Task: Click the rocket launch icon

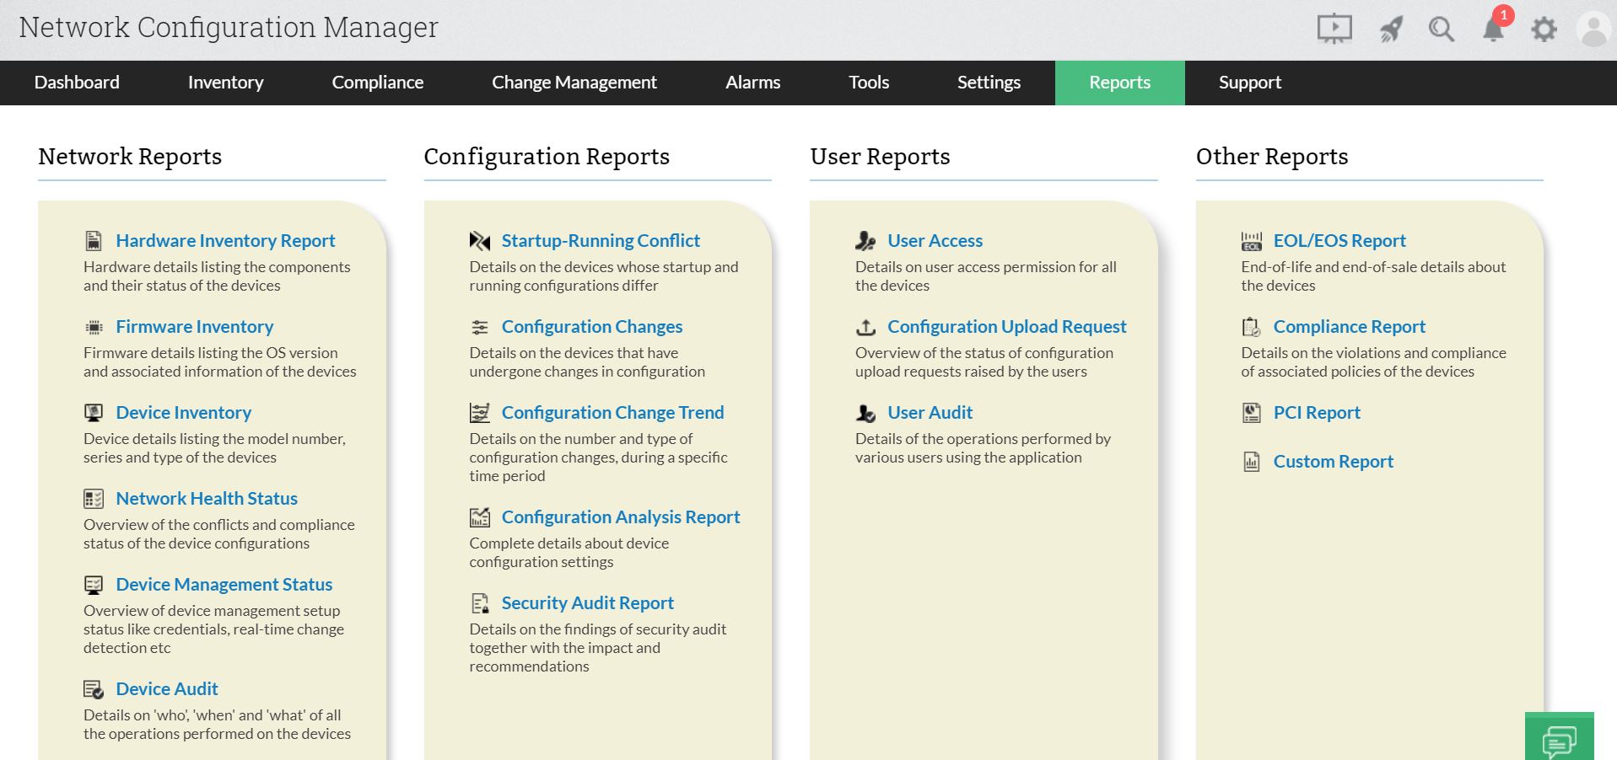Action: click(x=1390, y=29)
